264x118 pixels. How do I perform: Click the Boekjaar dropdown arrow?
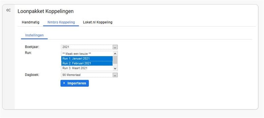115,47
